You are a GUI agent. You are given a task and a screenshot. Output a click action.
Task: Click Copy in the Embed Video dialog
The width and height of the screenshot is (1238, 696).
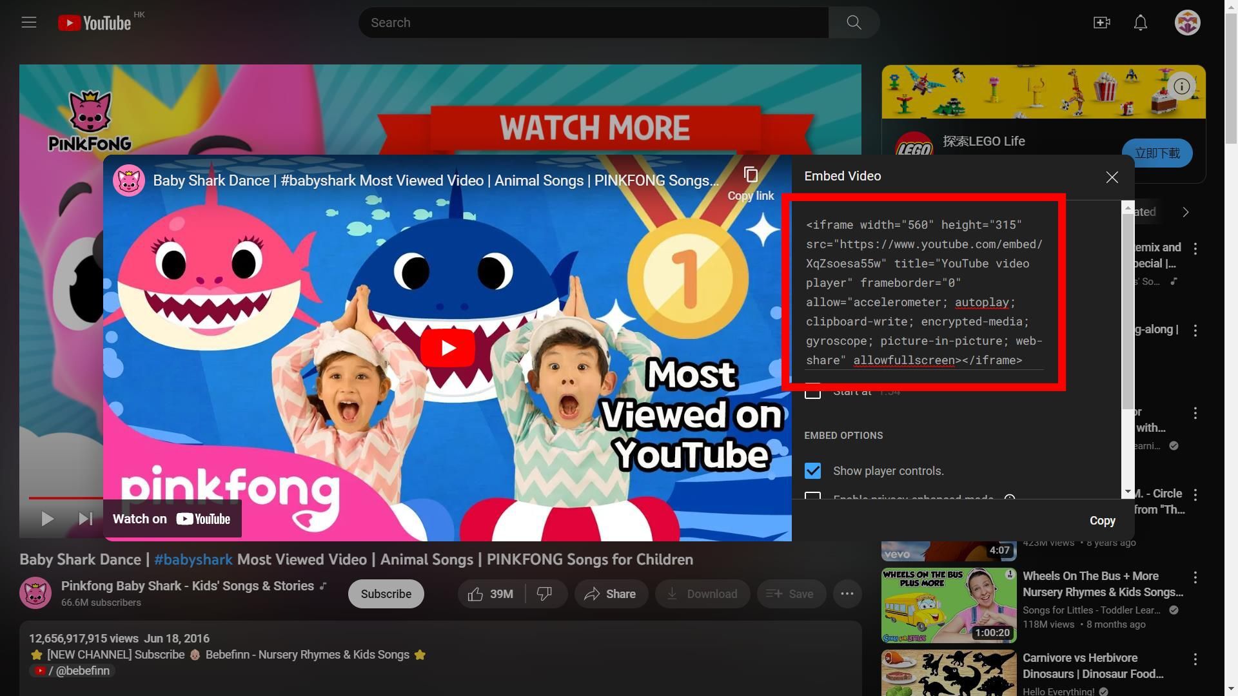coord(1102,521)
